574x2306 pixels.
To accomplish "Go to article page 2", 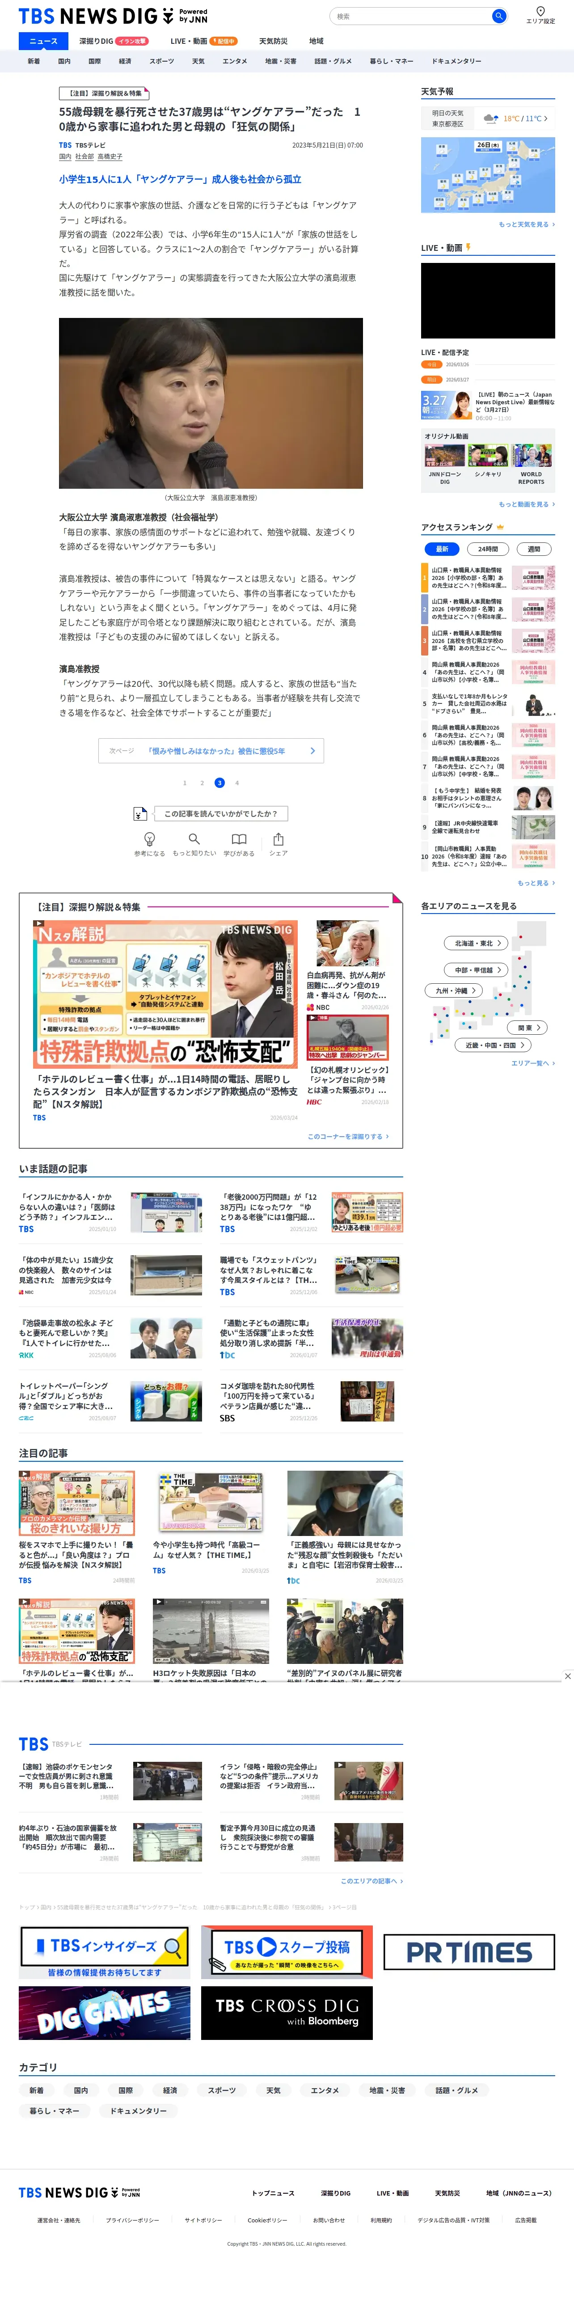I will coord(203,783).
